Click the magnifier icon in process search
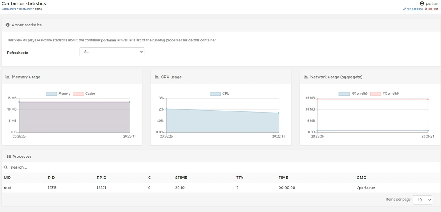The width and height of the screenshot is (441, 212). [6, 167]
